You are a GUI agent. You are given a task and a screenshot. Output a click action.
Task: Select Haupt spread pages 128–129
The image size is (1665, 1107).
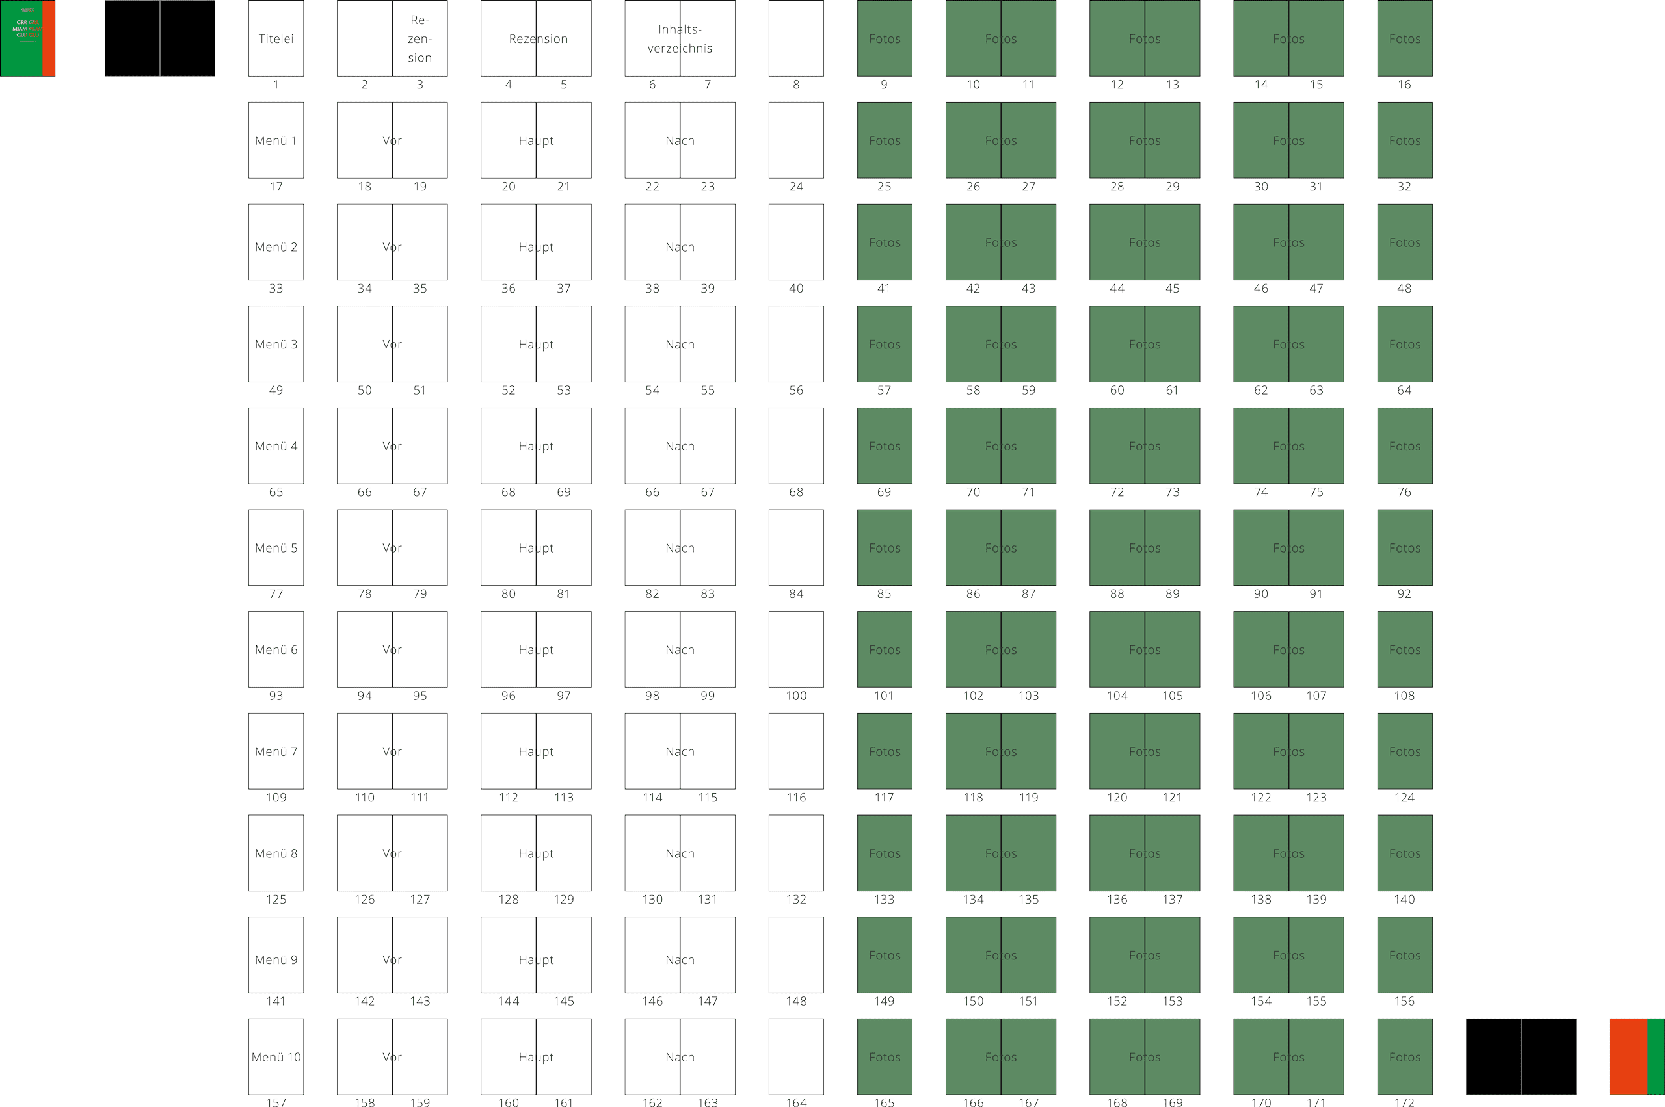tap(536, 853)
